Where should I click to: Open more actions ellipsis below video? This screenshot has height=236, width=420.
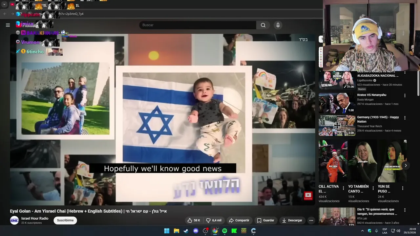pos(311,220)
